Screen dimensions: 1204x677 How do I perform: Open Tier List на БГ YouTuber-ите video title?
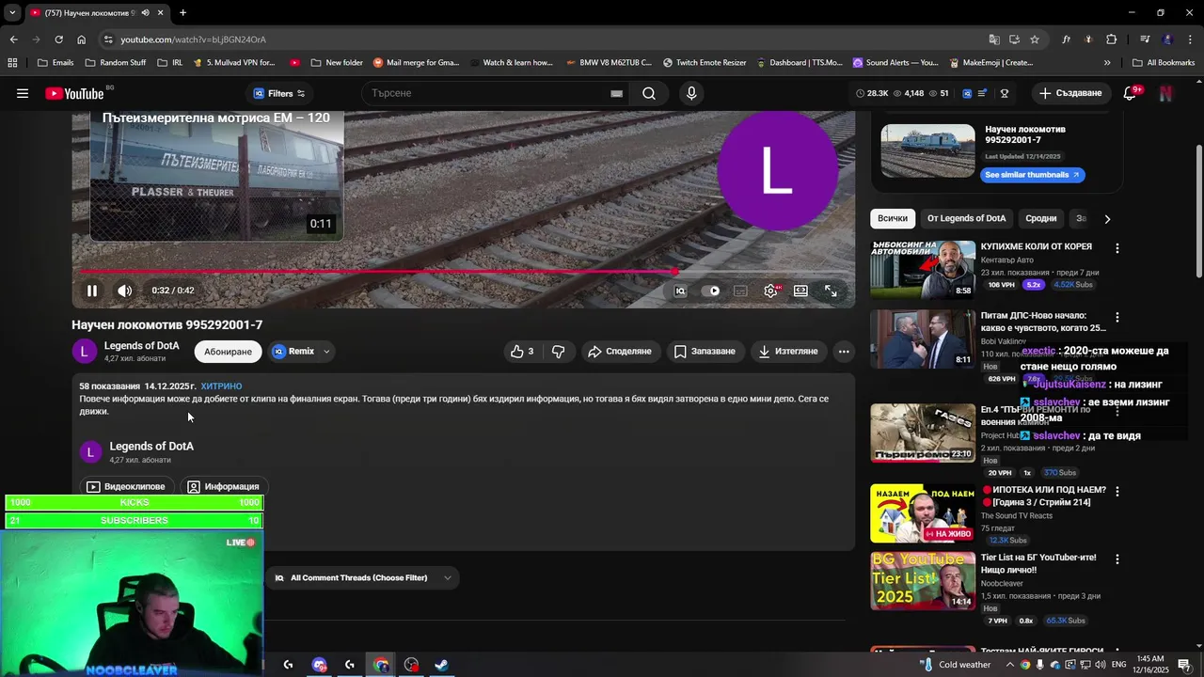coord(1038,563)
